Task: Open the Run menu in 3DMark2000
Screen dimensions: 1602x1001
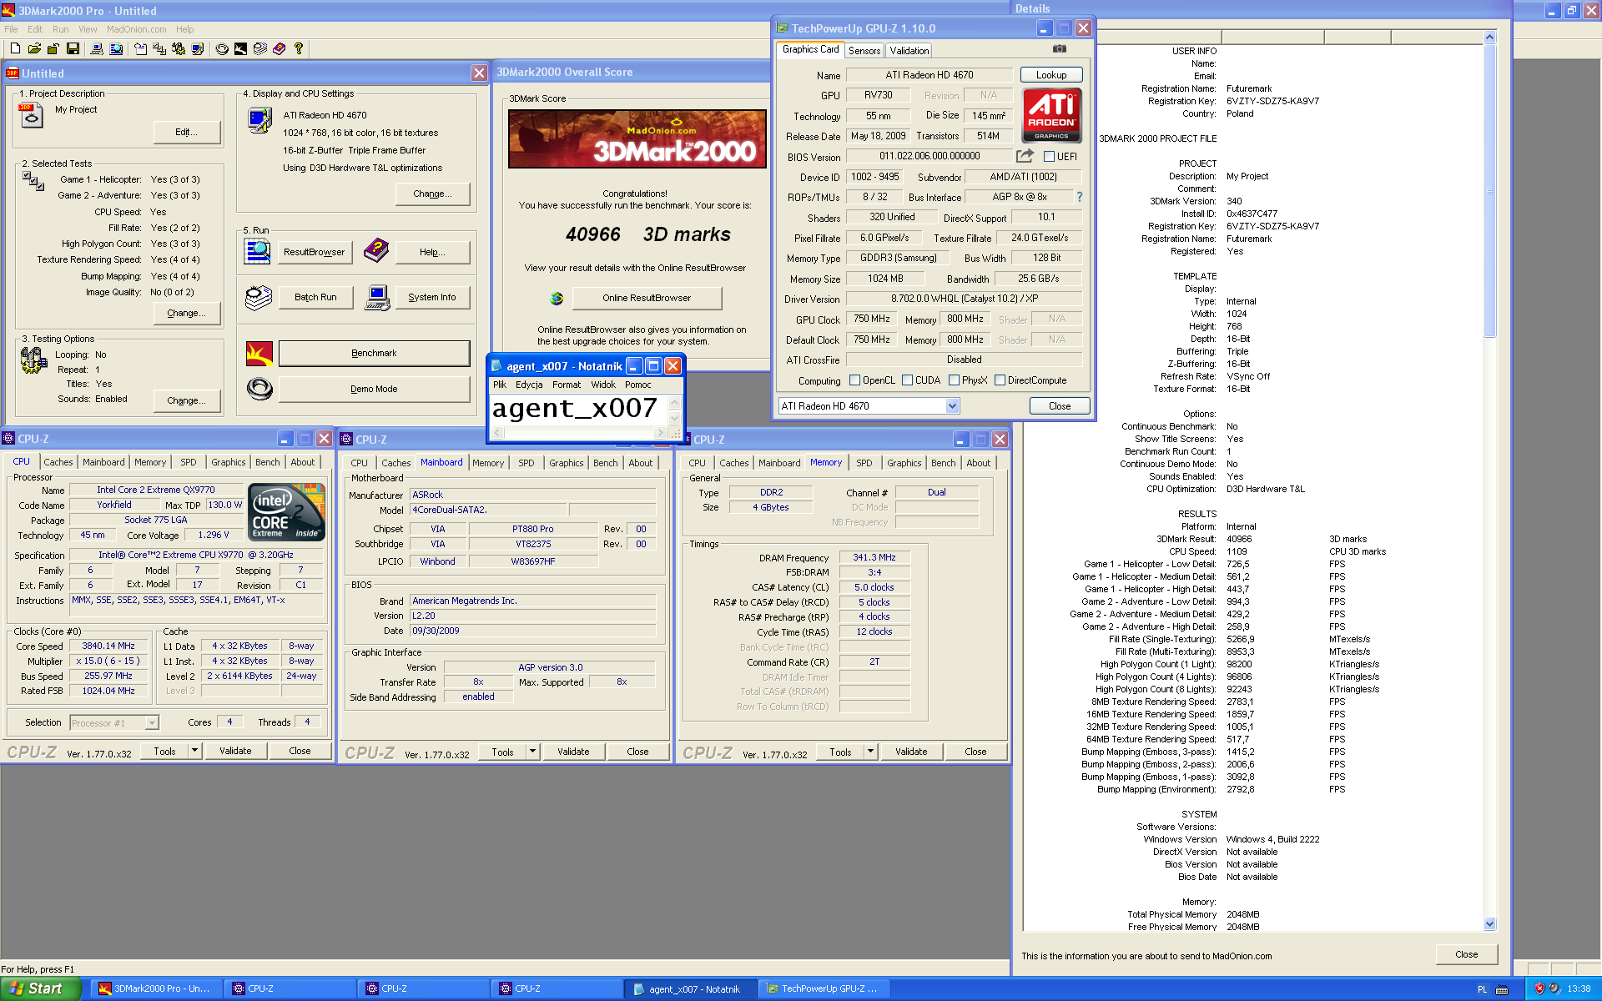Action: pyautogui.click(x=60, y=29)
